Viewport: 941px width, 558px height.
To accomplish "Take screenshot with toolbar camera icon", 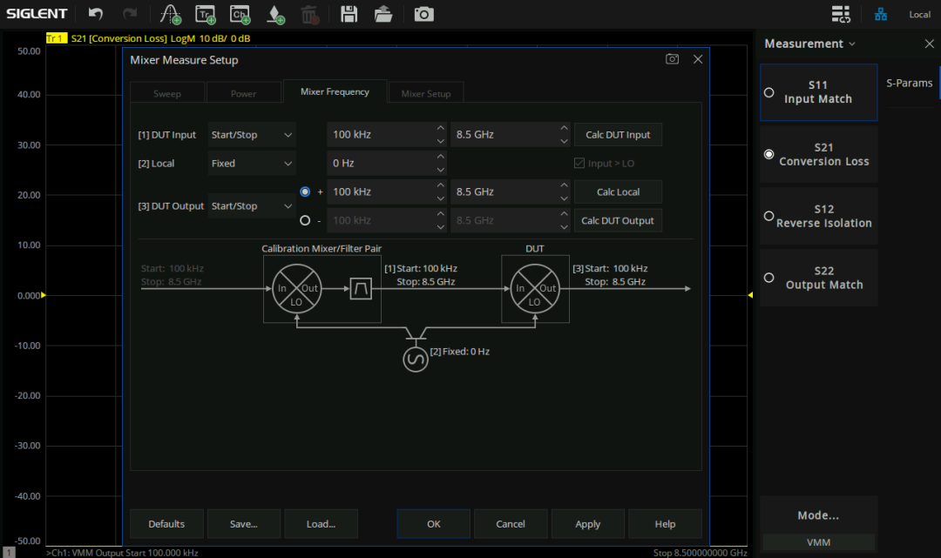I will [423, 14].
